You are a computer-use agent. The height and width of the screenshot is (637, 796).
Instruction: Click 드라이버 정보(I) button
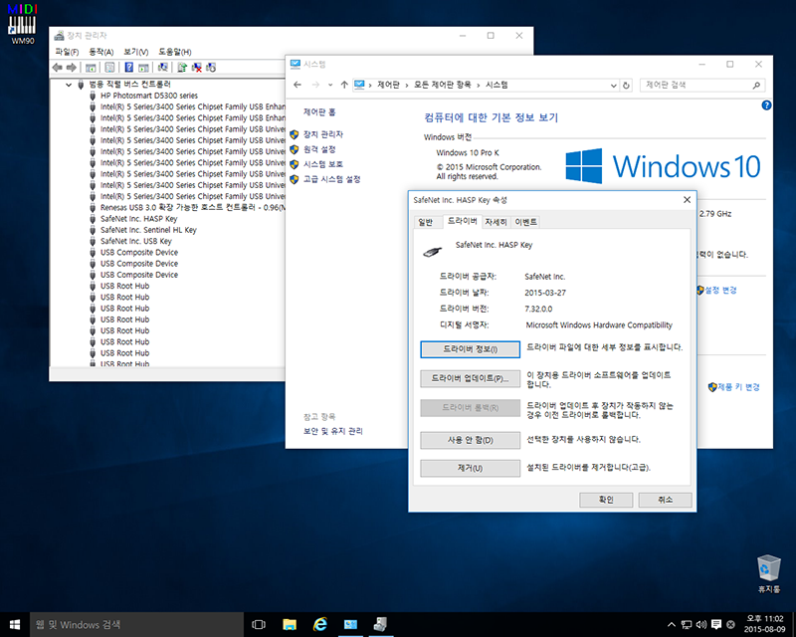470,349
